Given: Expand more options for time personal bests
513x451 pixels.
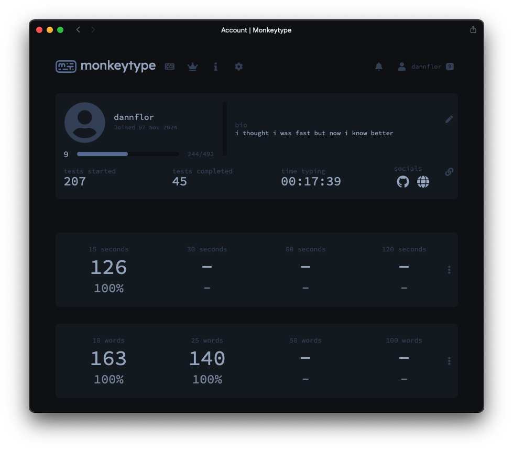Looking at the screenshot, I should click(449, 270).
